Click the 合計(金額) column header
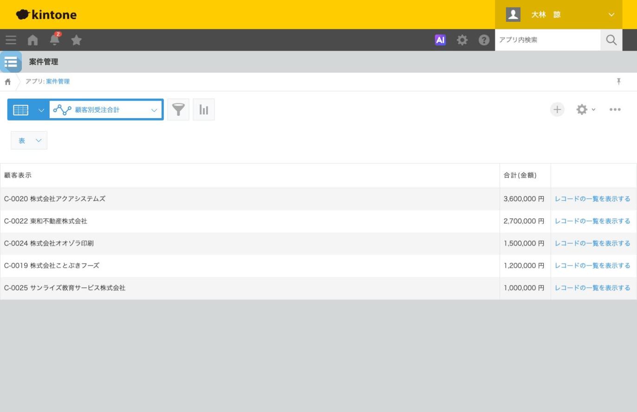The image size is (637, 412). 525,175
